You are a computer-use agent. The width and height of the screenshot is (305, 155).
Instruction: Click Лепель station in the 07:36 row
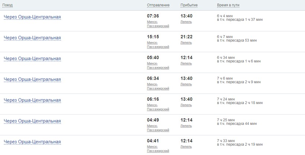coord(186,22)
